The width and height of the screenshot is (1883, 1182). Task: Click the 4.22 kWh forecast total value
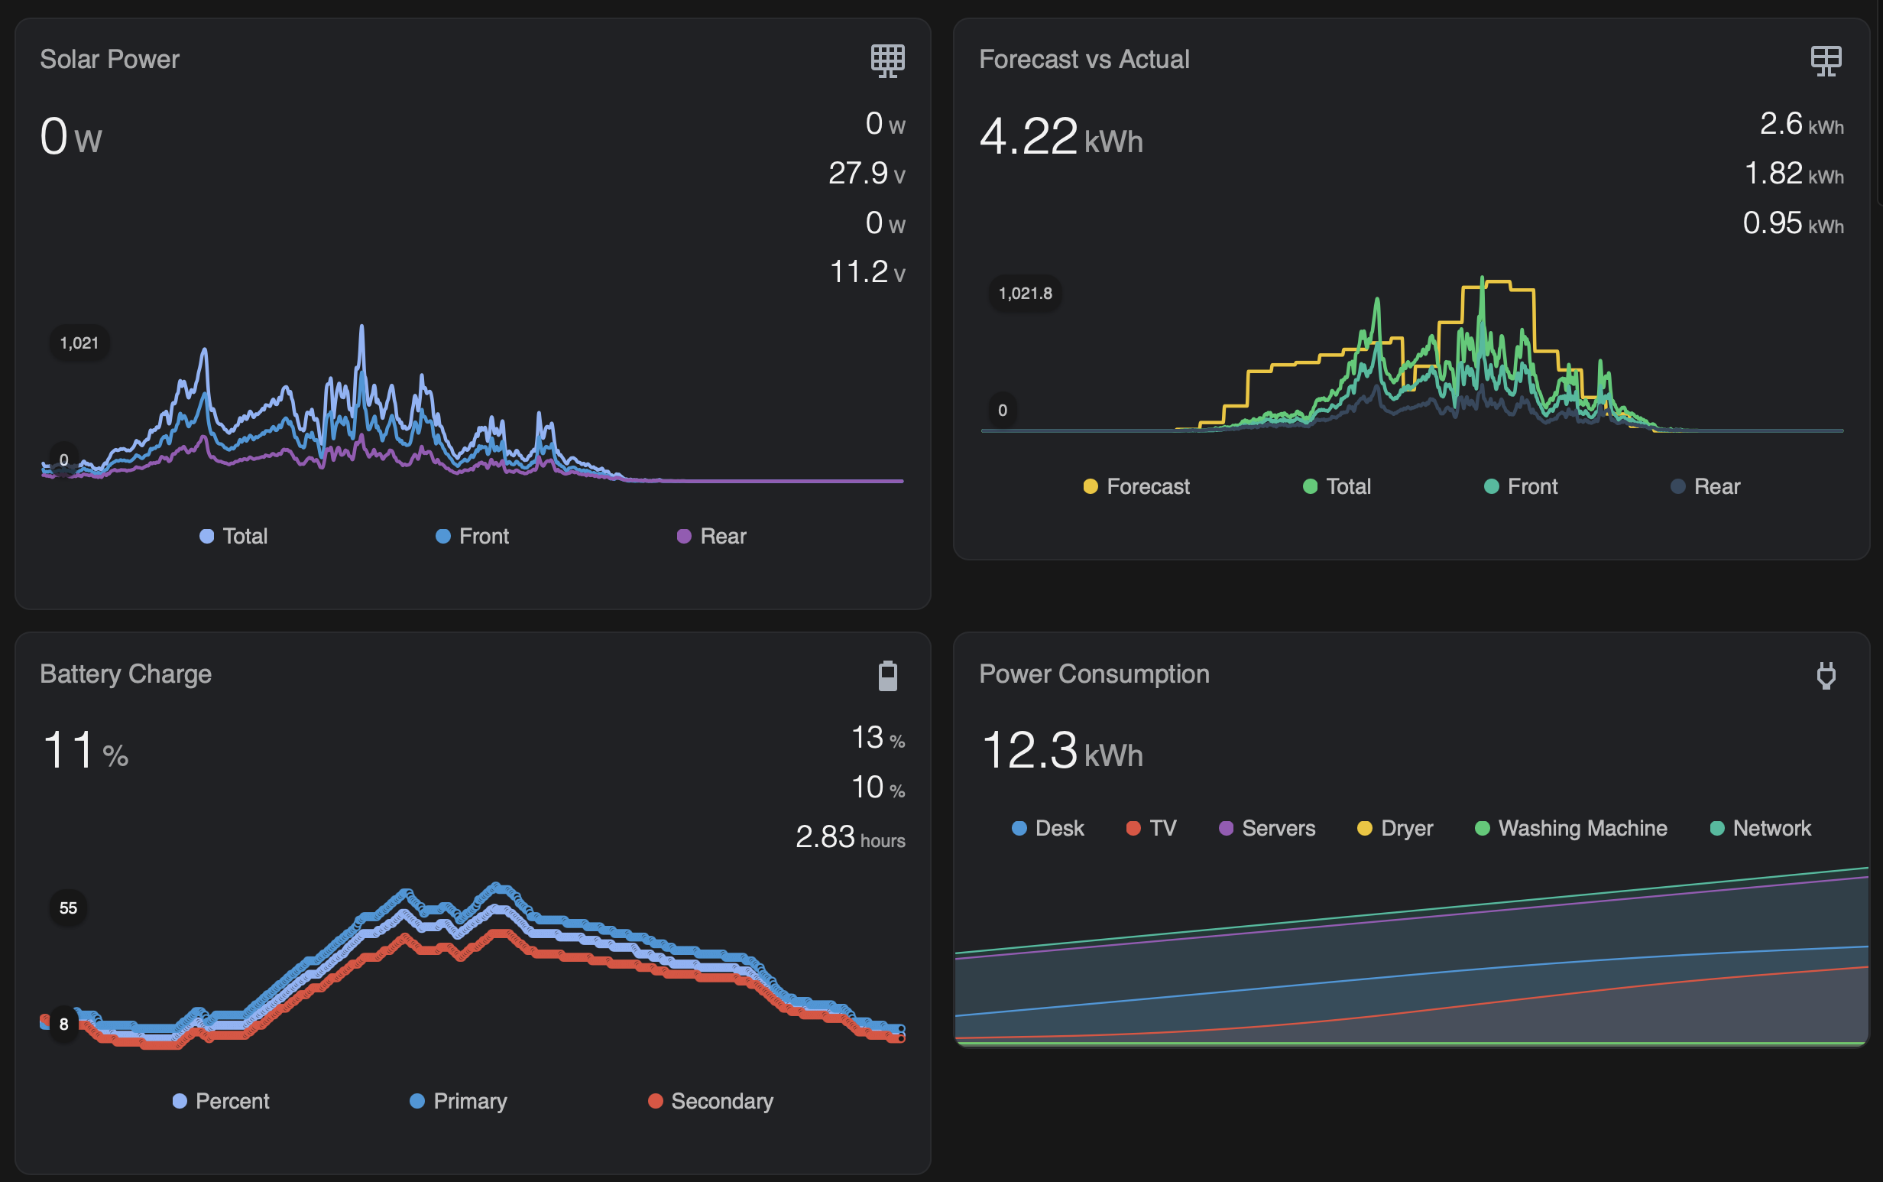(x=1061, y=136)
